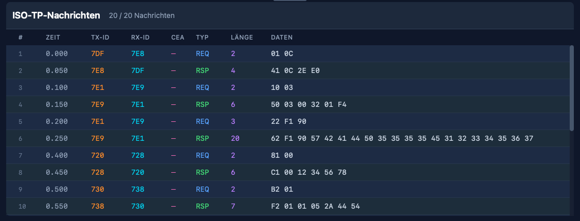
Task: Click the CEA column header
Action: 177,38
